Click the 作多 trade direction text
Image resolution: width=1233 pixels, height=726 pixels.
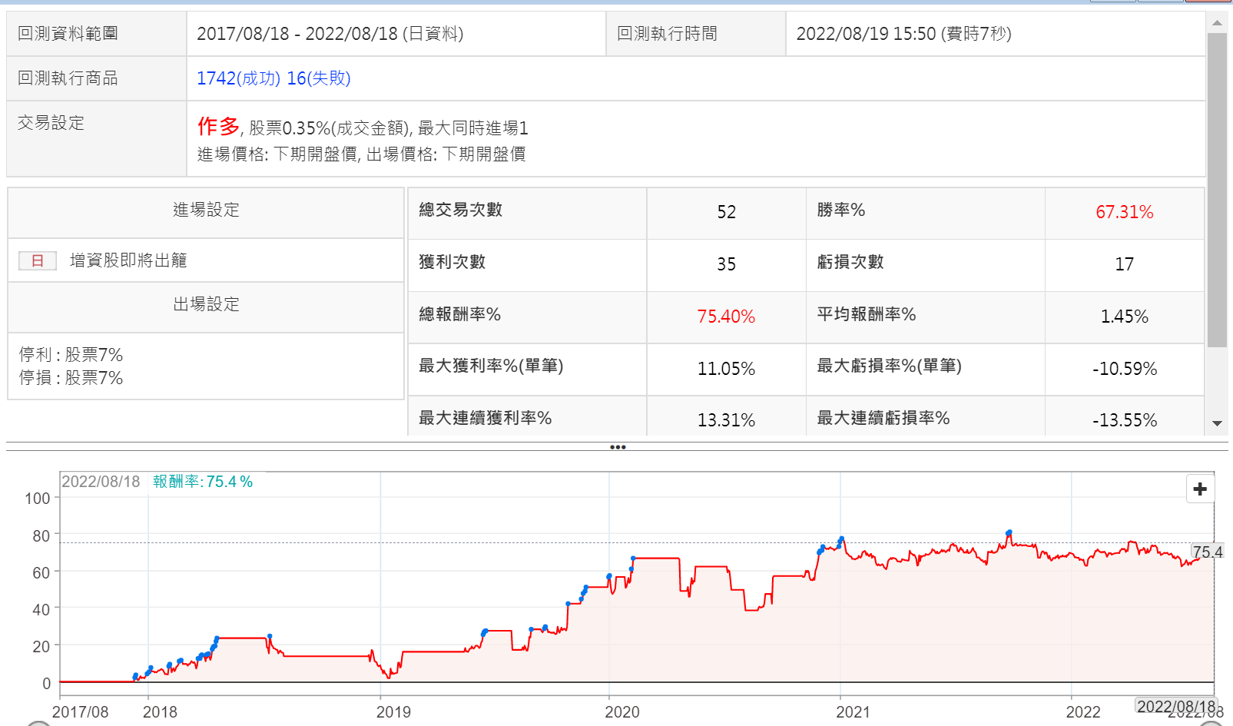218,126
